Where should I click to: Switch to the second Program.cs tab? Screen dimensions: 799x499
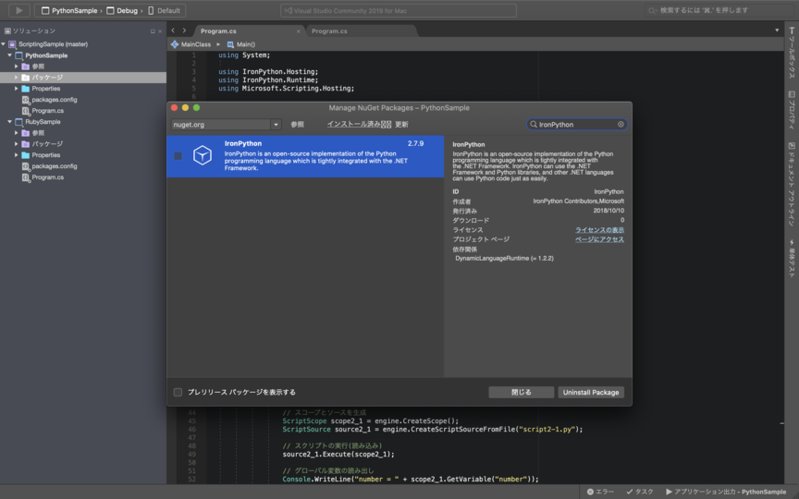(x=330, y=31)
